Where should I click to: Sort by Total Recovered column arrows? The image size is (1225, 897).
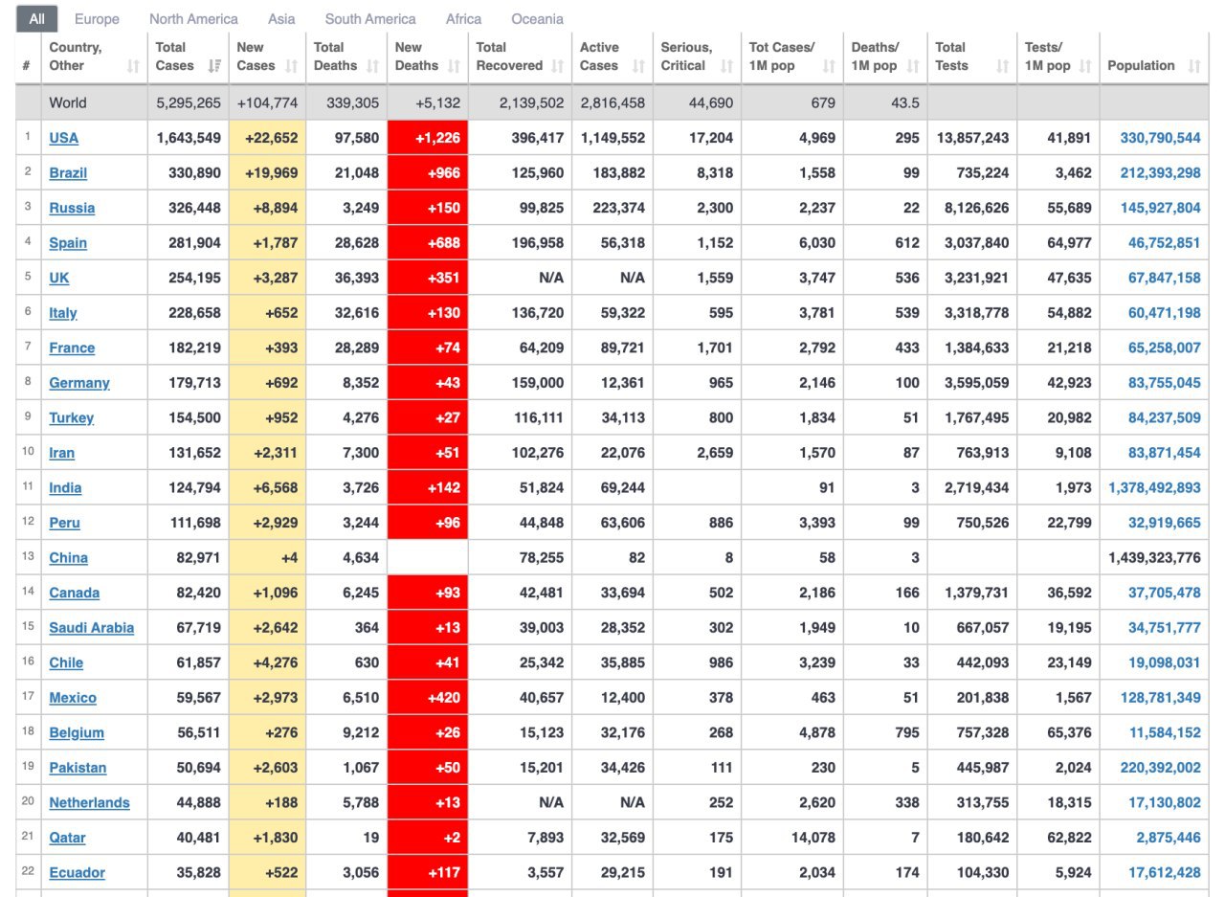pos(558,66)
